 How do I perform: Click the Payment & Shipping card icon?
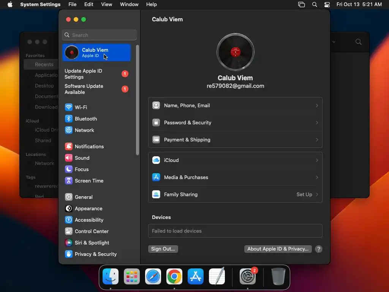156,140
